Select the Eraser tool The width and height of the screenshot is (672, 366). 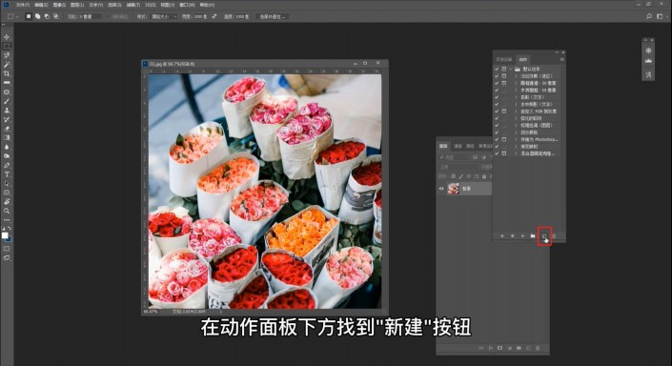tap(7, 129)
